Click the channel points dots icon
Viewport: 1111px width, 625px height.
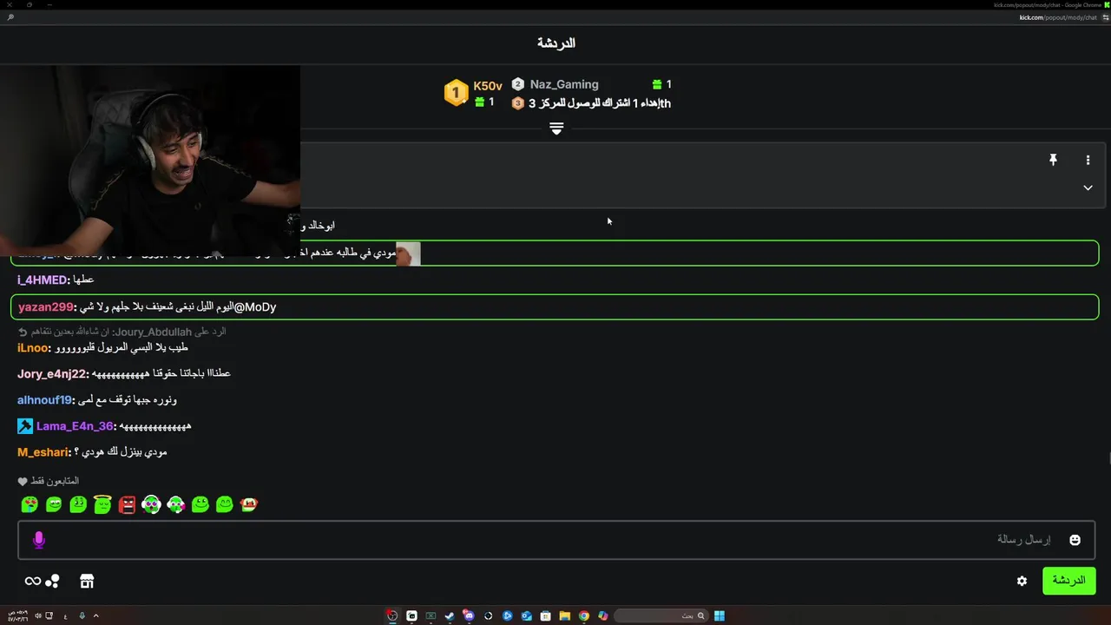pyautogui.click(x=52, y=581)
